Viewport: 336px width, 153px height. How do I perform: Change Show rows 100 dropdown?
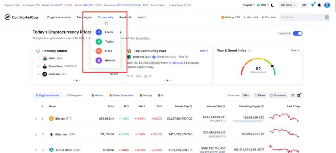246,95
